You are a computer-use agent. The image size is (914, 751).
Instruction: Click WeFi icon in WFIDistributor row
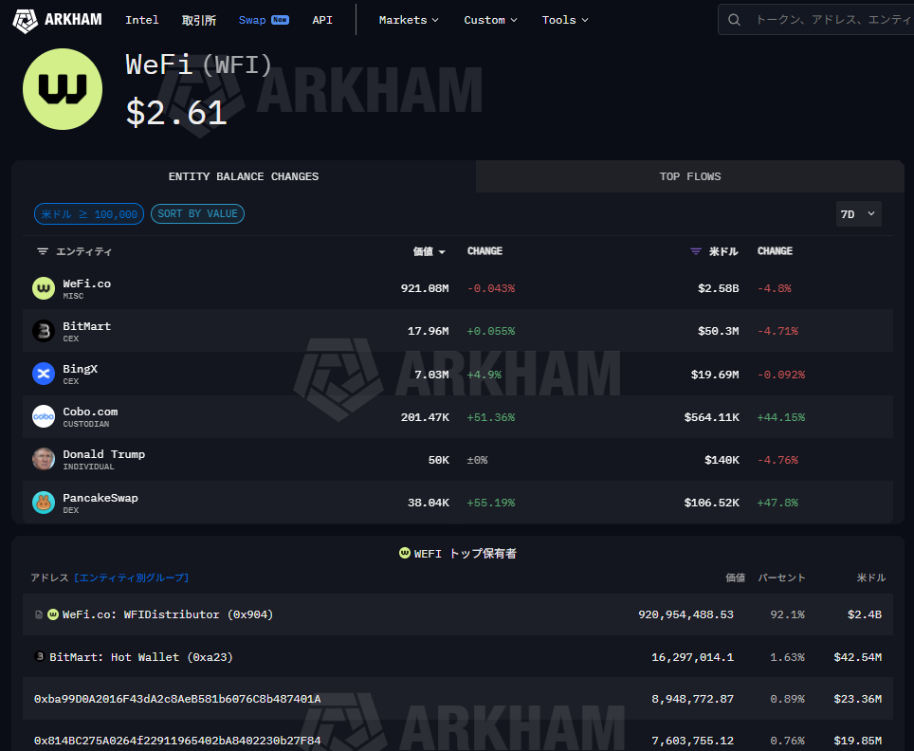point(53,614)
